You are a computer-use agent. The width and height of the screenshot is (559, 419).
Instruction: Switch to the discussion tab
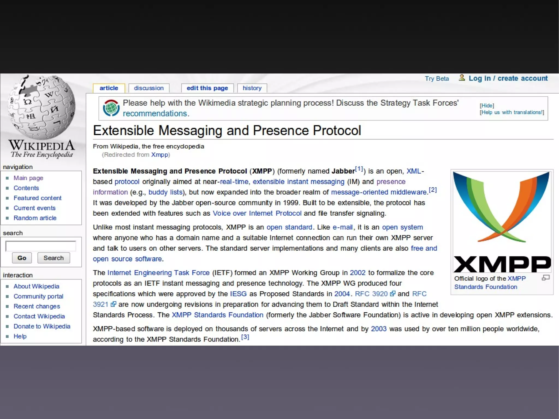coord(149,88)
